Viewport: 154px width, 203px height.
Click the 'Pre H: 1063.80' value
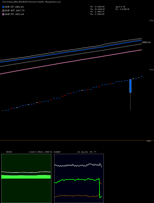click(97, 9)
